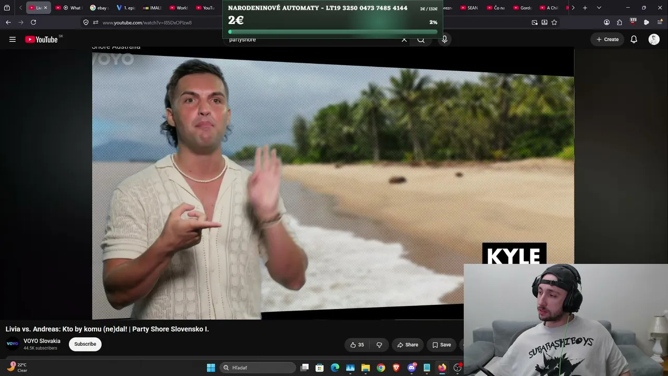Clear the YouTube search box text
Screen dimensions: 668x376
tap(404, 40)
